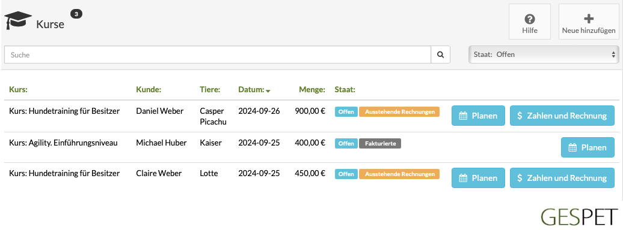The width and height of the screenshot is (623, 230).
Task: Click dollar icon in Daniel Weber's row
Action: (520, 116)
